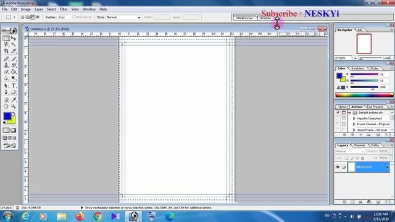Select the Paint Bucket tool
Screen dimensions: 395x222
tap(14, 72)
